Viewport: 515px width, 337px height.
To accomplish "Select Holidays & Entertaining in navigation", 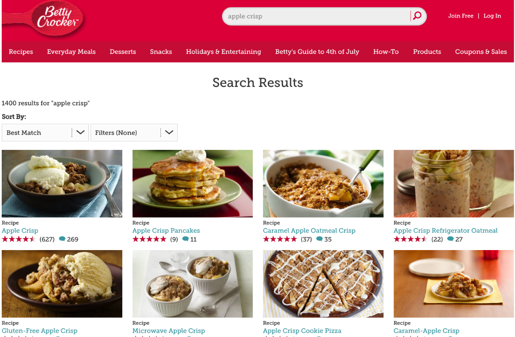I will pyautogui.click(x=224, y=52).
